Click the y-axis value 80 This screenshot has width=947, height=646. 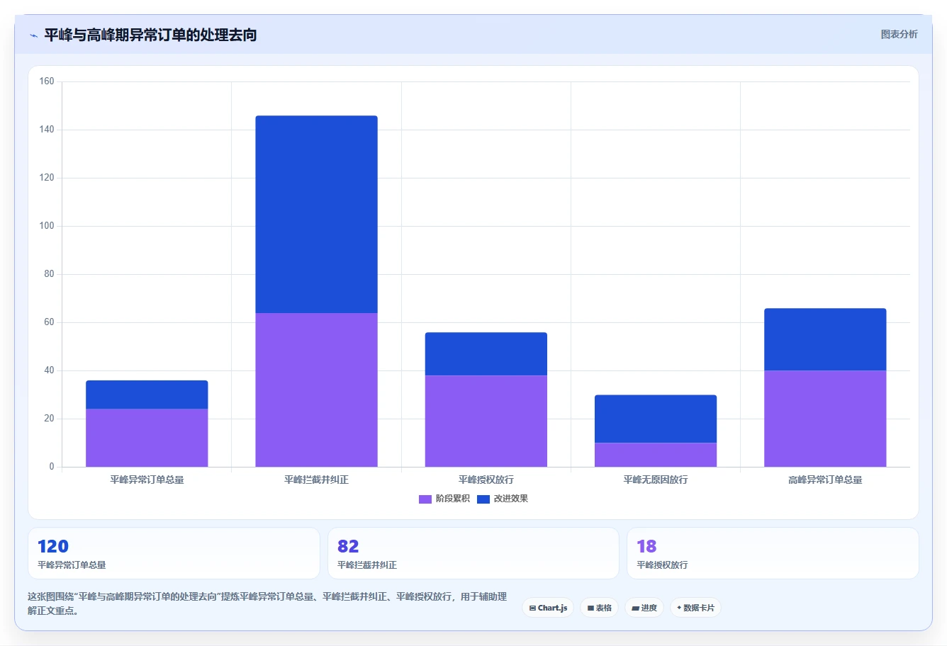coord(49,274)
